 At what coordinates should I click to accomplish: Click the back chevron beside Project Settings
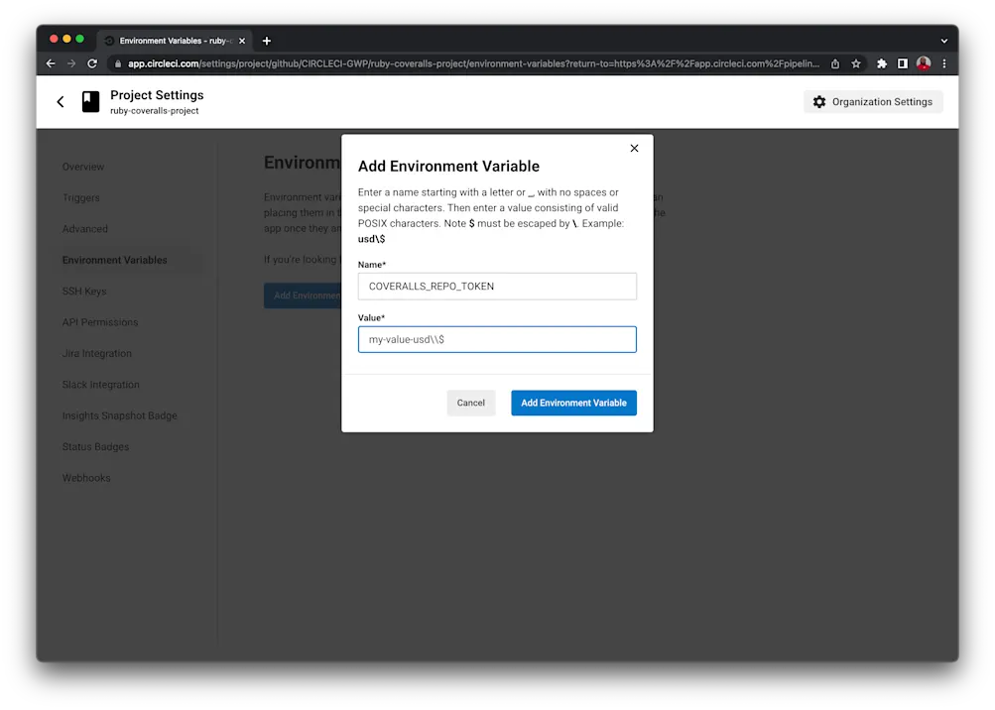click(x=60, y=101)
